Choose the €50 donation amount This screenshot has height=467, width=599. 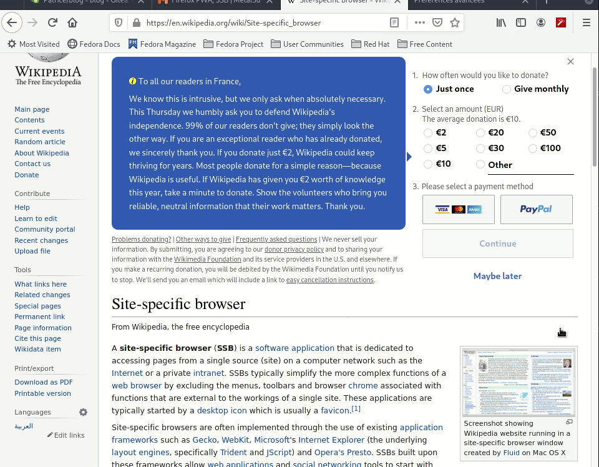[532, 132]
